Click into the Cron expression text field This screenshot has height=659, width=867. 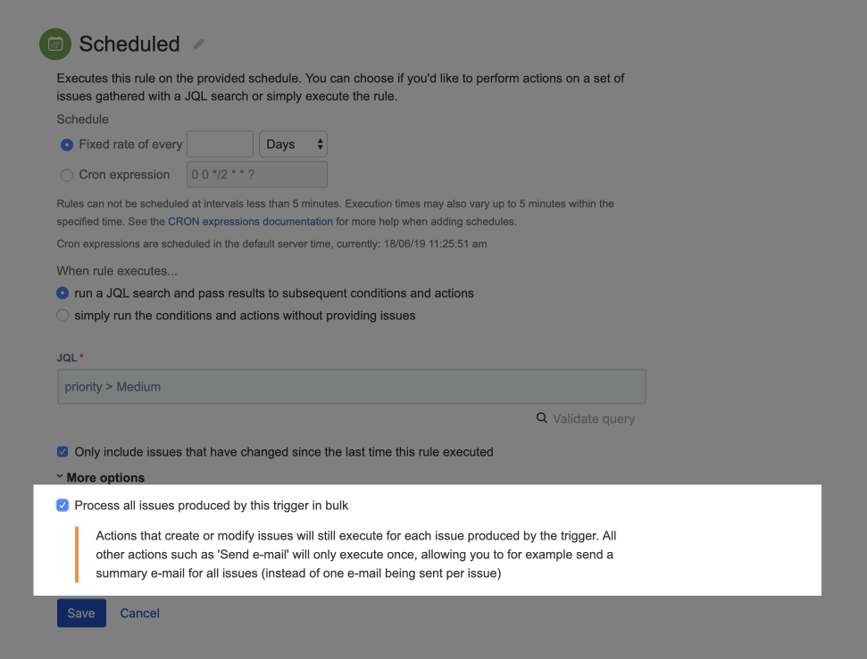[256, 175]
